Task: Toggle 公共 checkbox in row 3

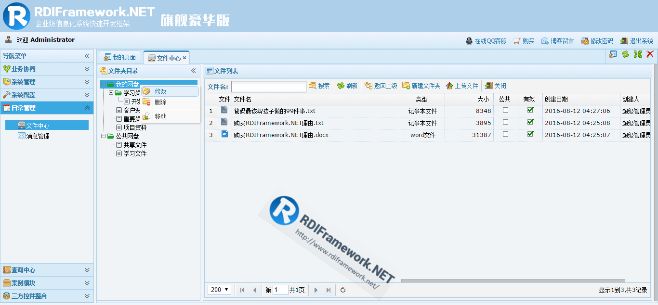Action: tap(505, 134)
